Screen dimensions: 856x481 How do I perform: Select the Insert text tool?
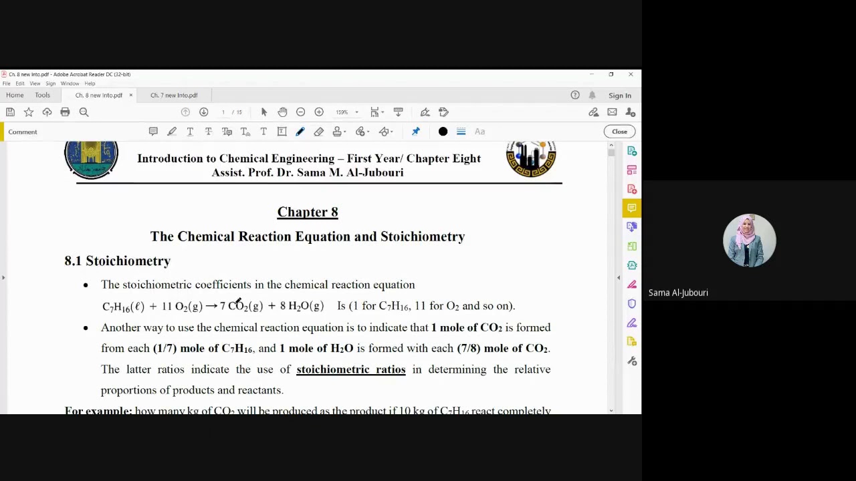point(245,132)
